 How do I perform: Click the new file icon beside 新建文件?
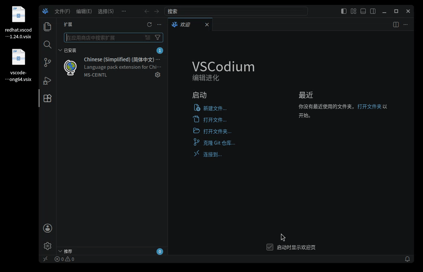coord(197,108)
